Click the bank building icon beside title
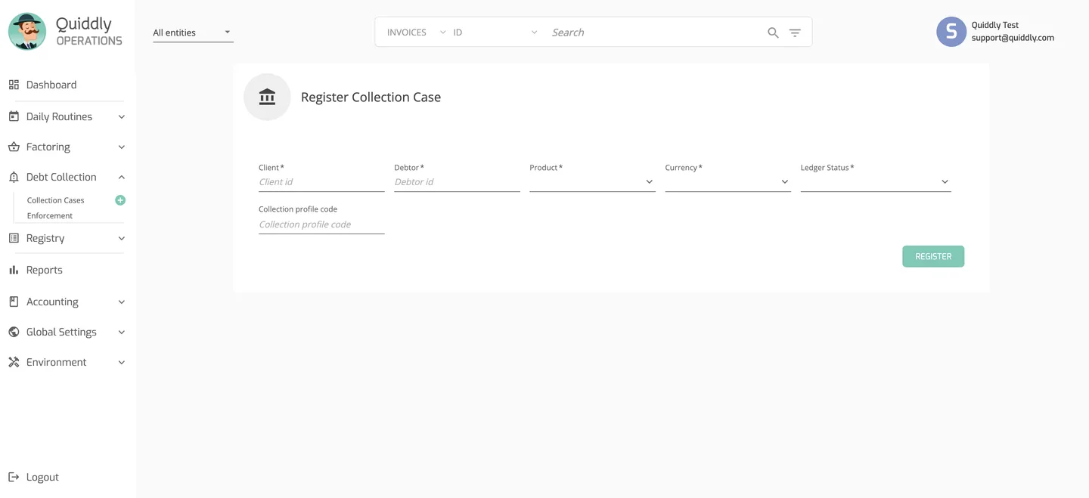Viewport: 1089px width, 498px height. tap(267, 97)
